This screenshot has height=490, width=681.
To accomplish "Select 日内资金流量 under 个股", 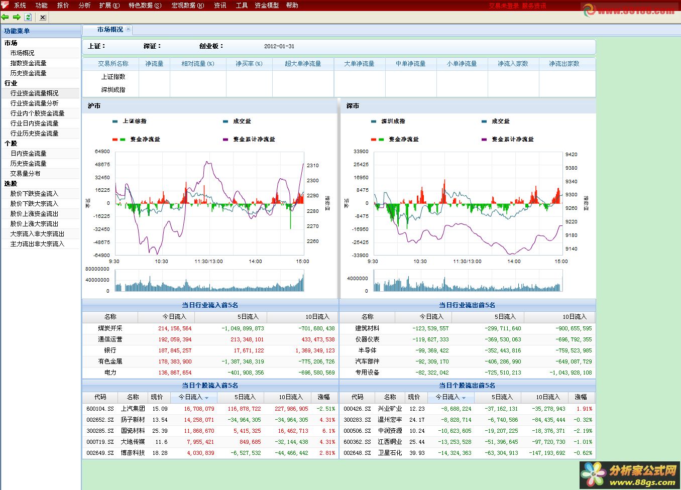I will (x=29, y=154).
